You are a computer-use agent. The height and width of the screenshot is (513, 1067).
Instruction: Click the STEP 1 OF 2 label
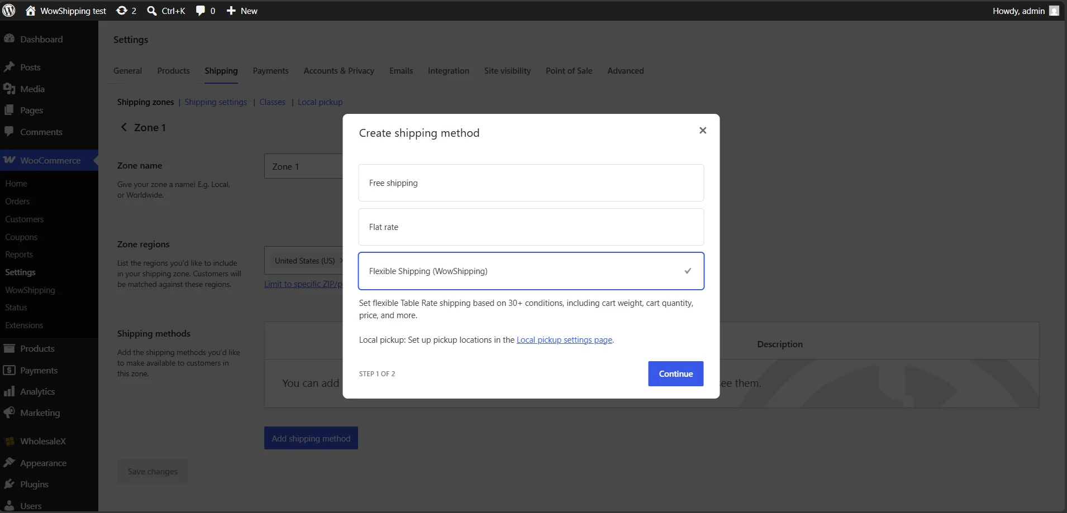click(377, 373)
